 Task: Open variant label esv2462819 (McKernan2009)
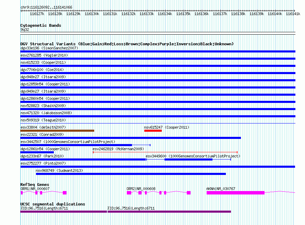[x=118, y=149]
